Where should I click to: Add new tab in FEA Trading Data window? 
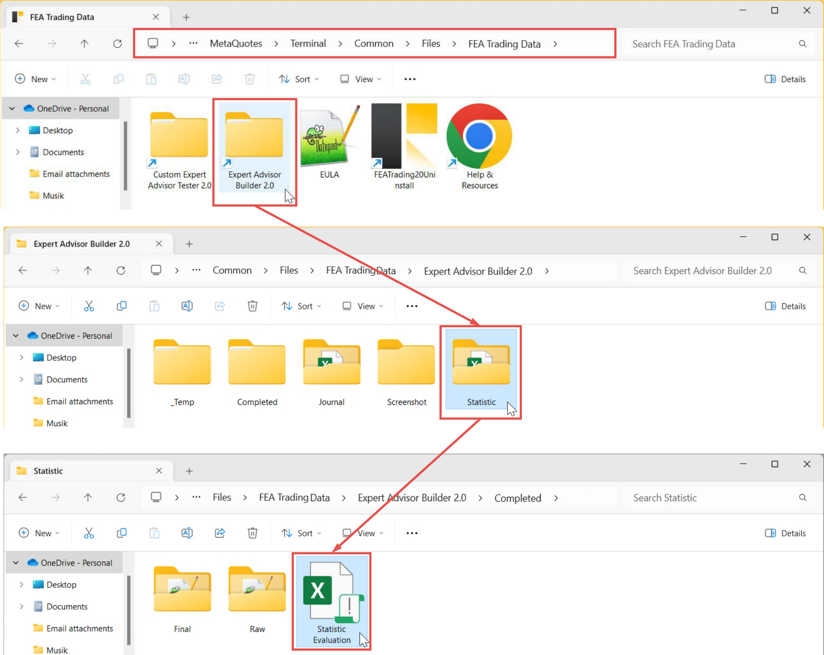pyautogui.click(x=186, y=17)
